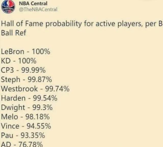Screen dimensions: 163x147
Task: Click the word Westbrook in the list
Action: 19,89
